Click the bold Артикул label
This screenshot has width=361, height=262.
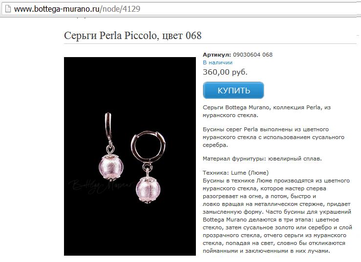click(216, 55)
